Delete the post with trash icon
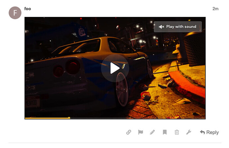Image resolution: width=229 pixels, height=148 pixels. point(177,132)
